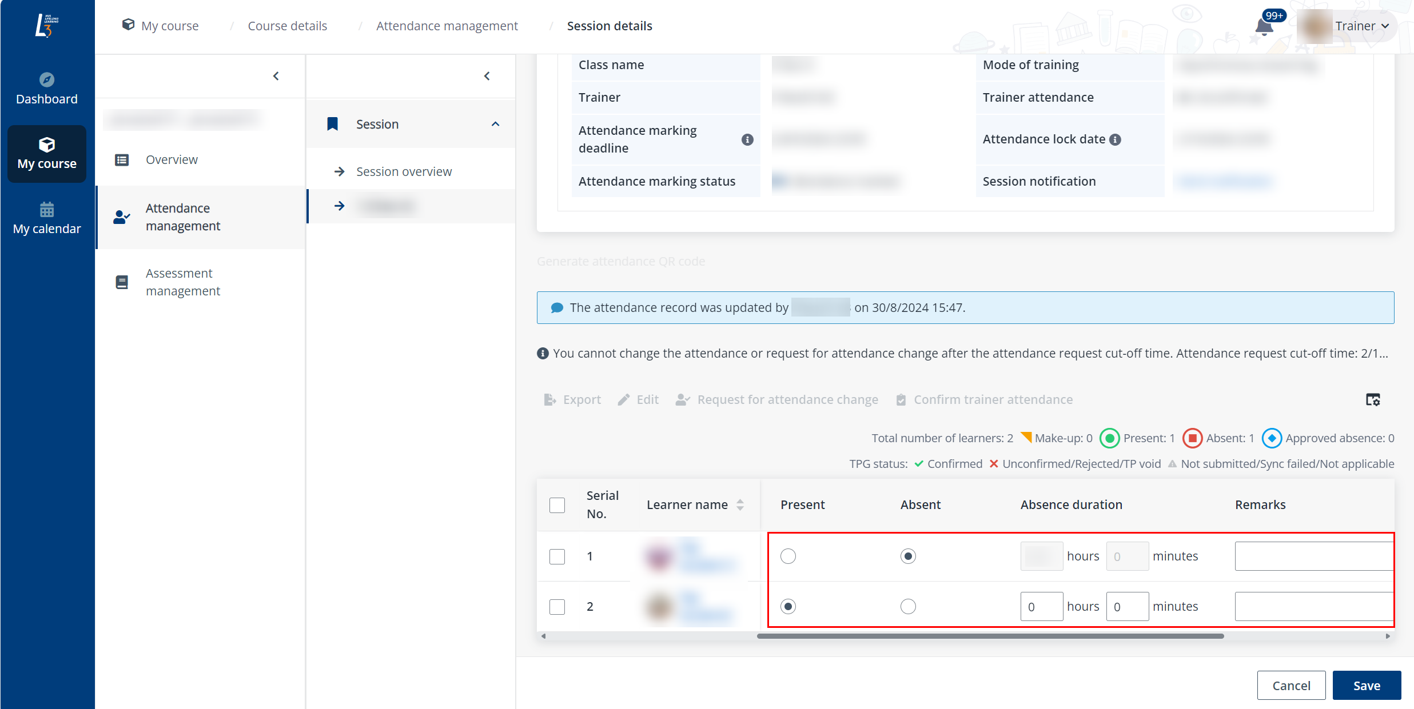
Task: Click the Remarks field for learner 1
Action: 1314,556
